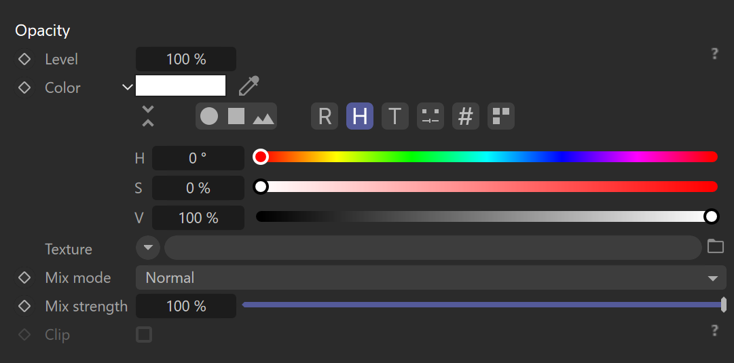Viewport: 734px width, 363px height.
Task: Open the Texture arrow menu
Action: pos(148,248)
